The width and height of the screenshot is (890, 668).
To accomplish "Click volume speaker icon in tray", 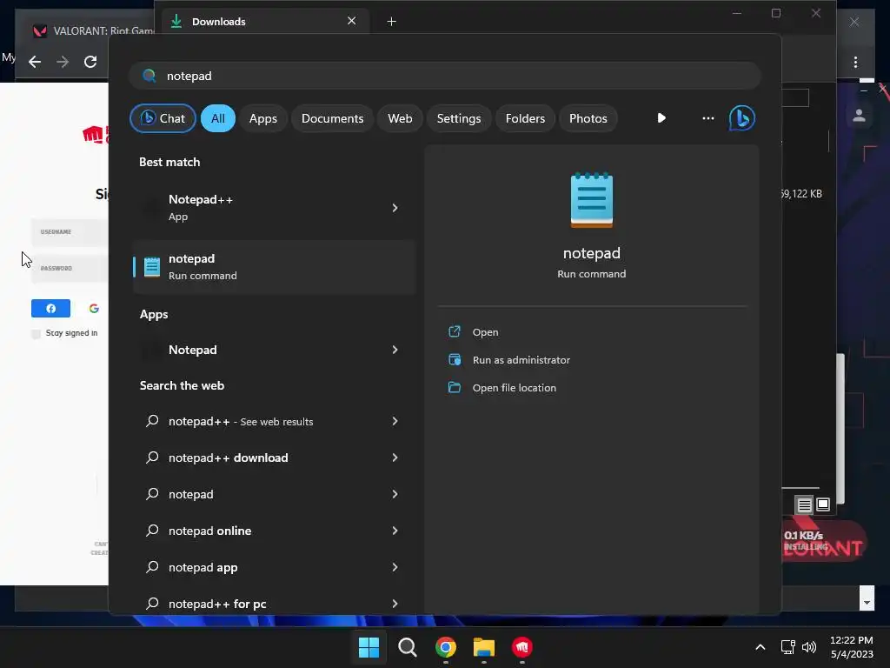I will 809,647.
